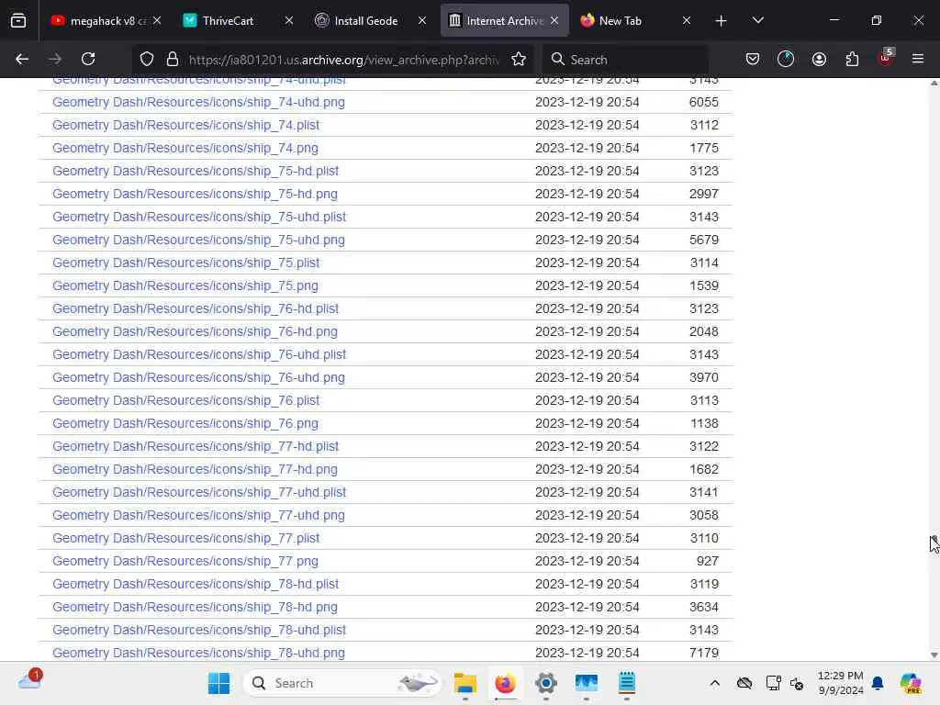Open Settings gear app in taskbar
This screenshot has height=705, width=940.
(x=545, y=683)
